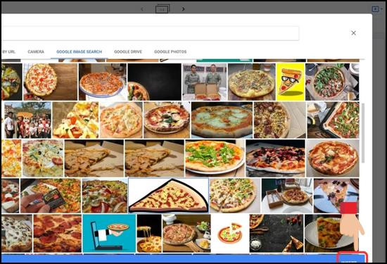This screenshot has height=264, width=387.
Task: Select the laptop hand delivering pizza image
Action: coord(109,233)
